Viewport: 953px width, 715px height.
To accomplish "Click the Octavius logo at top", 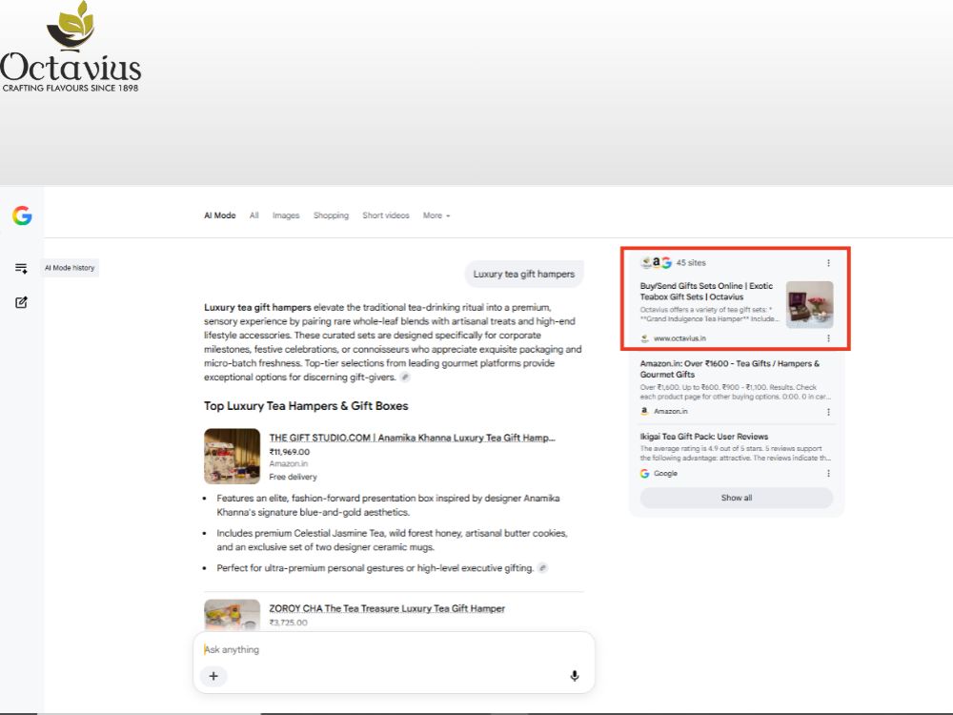I will (x=71, y=47).
